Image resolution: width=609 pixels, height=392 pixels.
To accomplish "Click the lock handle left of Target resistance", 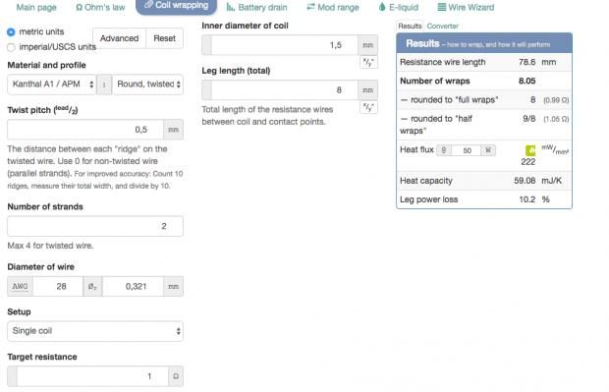I will point(12,376).
